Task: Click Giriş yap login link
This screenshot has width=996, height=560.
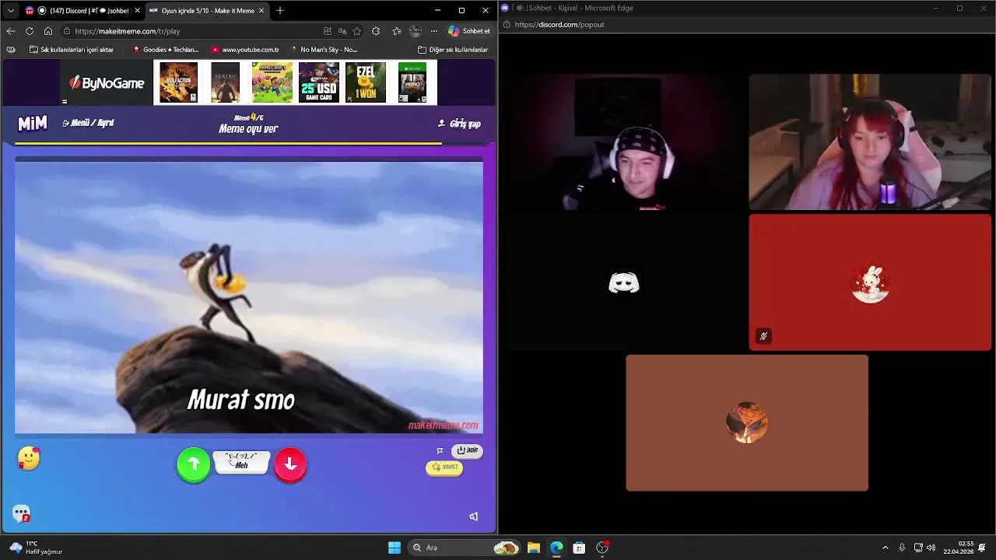Action: click(459, 124)
